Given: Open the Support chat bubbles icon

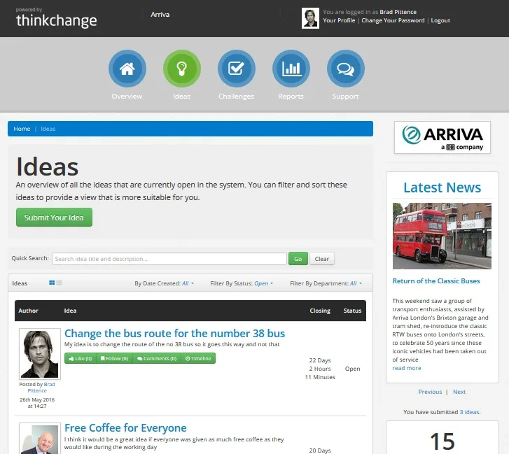Looking at the screenshot, I should 345,69.
